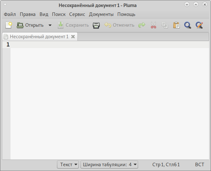Expand the arrow next to Открыть

(50, 25)
